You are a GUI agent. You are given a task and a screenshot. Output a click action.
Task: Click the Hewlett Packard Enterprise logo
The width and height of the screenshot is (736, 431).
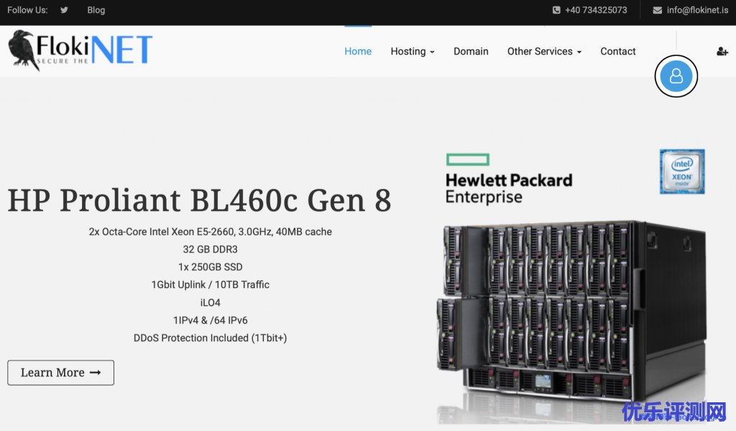509,179
